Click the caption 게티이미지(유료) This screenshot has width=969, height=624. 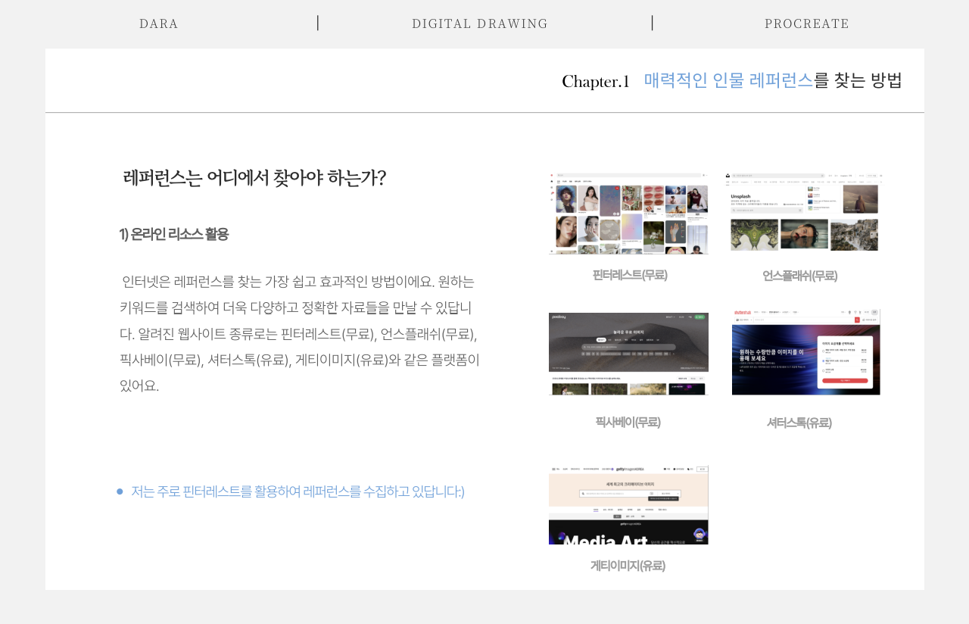tap(628, 566)
